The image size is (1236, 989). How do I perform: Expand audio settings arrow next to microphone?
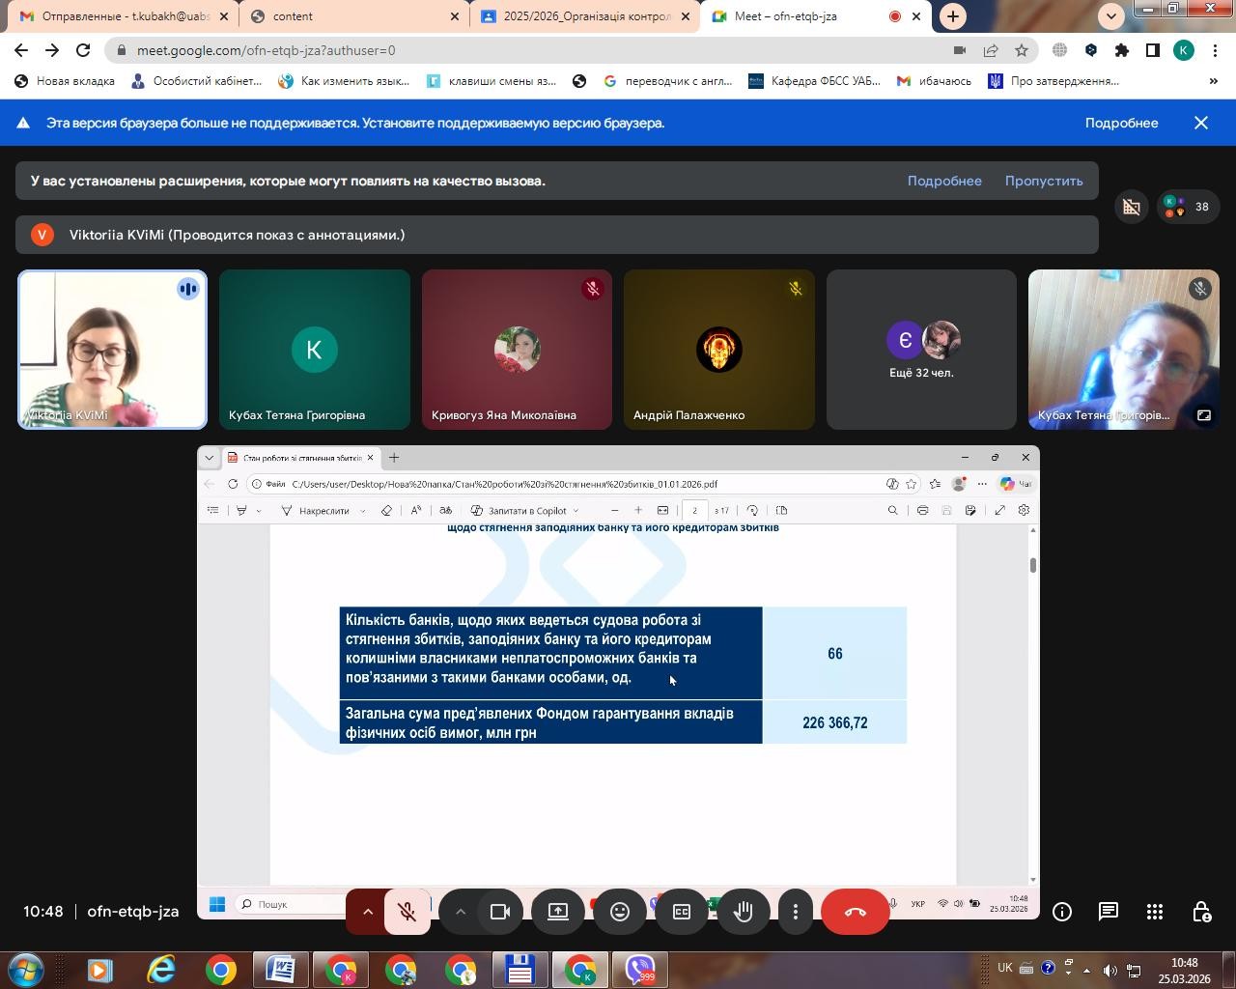click(367, 912)
